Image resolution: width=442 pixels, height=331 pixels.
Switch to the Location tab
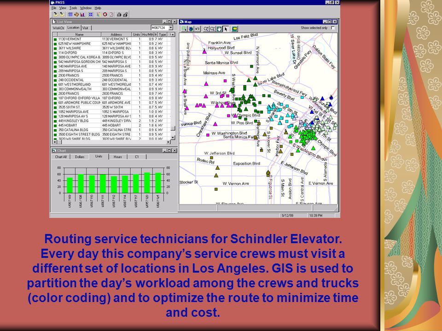[73, 28]
